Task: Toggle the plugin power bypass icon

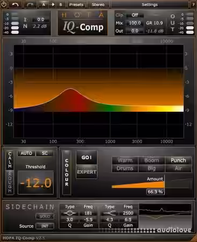Action: click(4, 4)
